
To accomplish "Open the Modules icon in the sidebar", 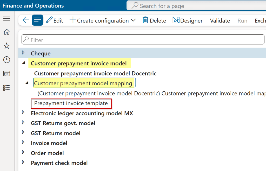I will pos(7,87).
